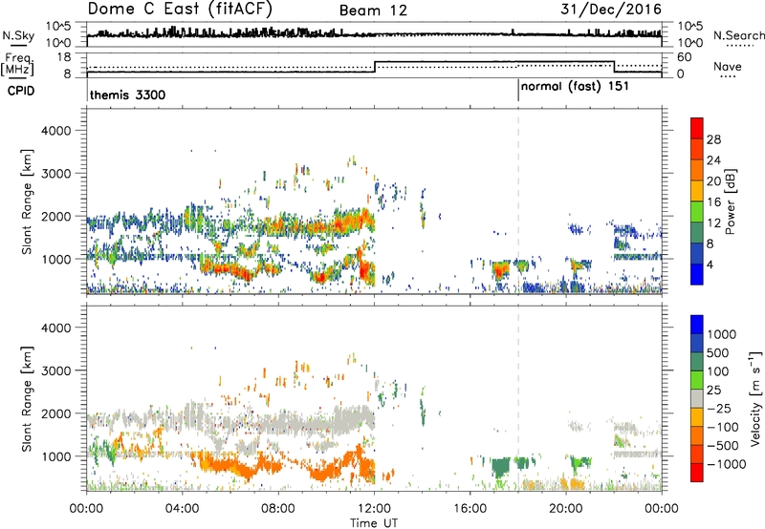Click the 'Dome C East (fitACF)' title
The width and height of the screenshot is (765, 529).
pyautogui.click(x=180, y=9)
